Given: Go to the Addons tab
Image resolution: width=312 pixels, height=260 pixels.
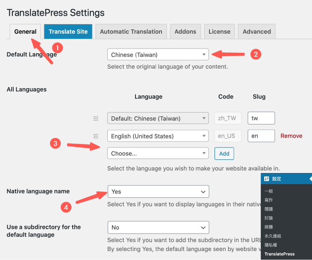Looking at the screenshot, I should point(185,32).
